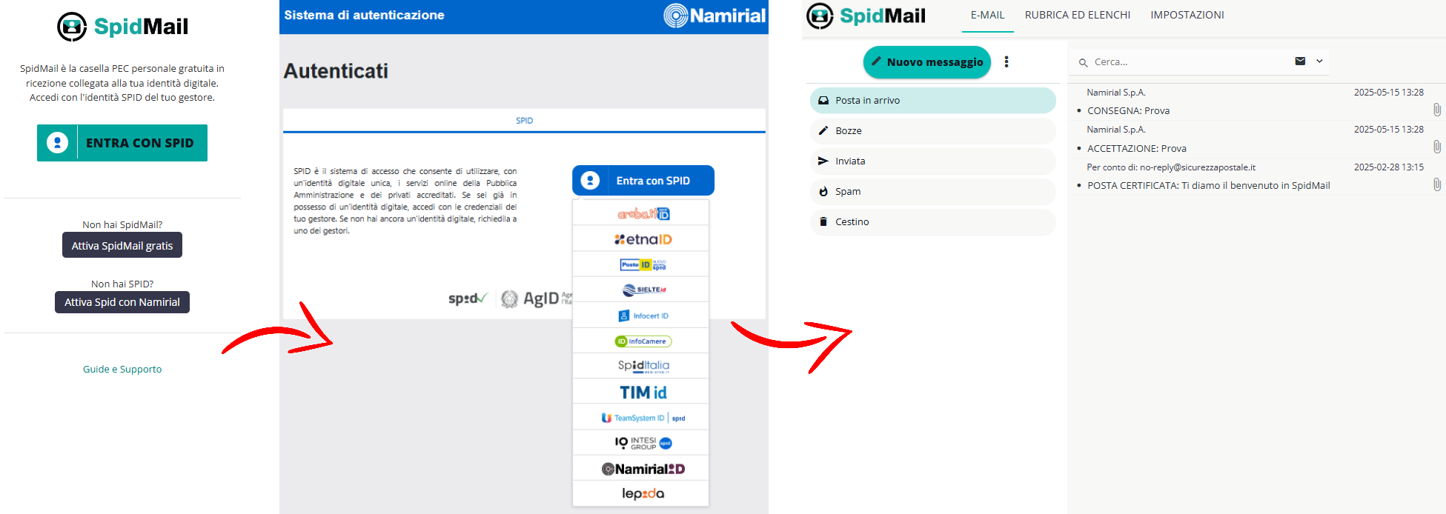
Task: Select Infocert ID provider
Action: point(642,316)
